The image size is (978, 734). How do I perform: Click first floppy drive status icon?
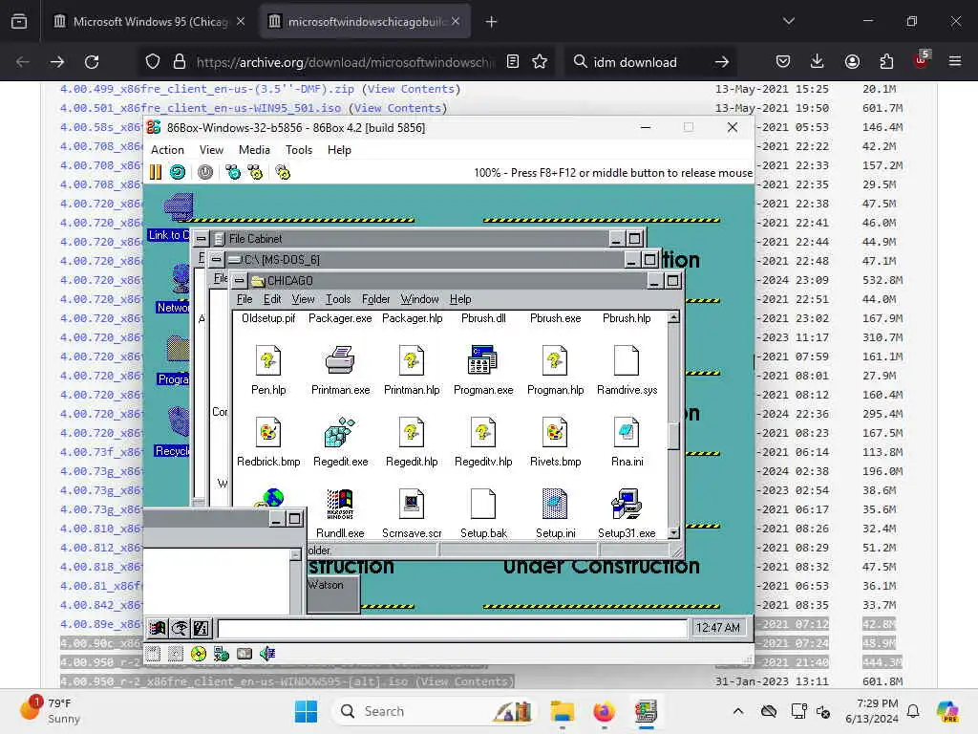click(x=154, y=654)
